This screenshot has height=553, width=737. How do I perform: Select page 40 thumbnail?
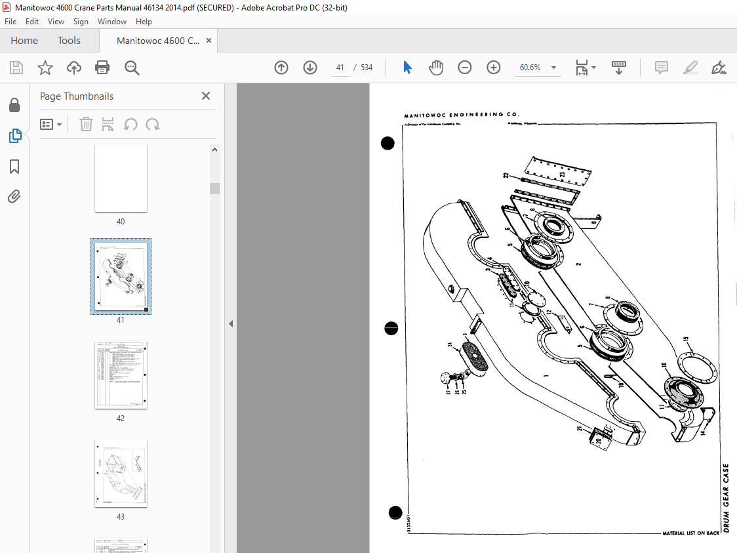pyautogui.click(x=121, y=178)
